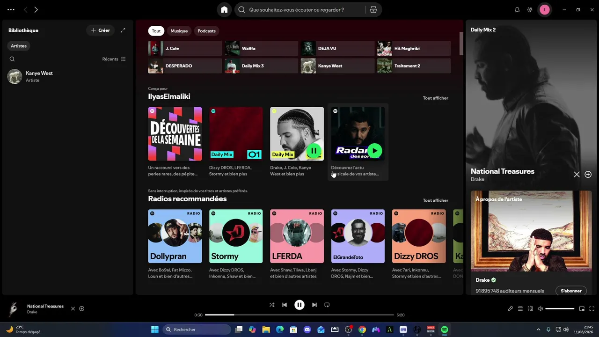Open the three-dots app menu
The width and height of the screenshot is (599, 337).
[11, 10]
